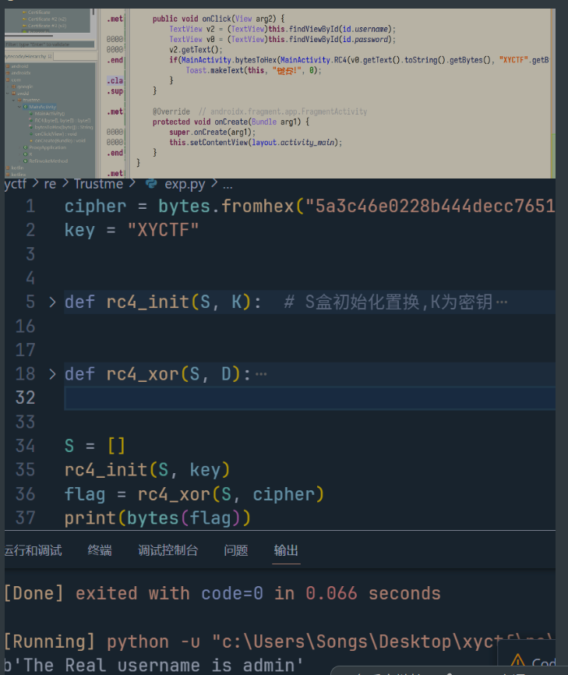
Task: Click the 're' breadcrumb folder
Action: pyautogui.click(x=50, y=184)
